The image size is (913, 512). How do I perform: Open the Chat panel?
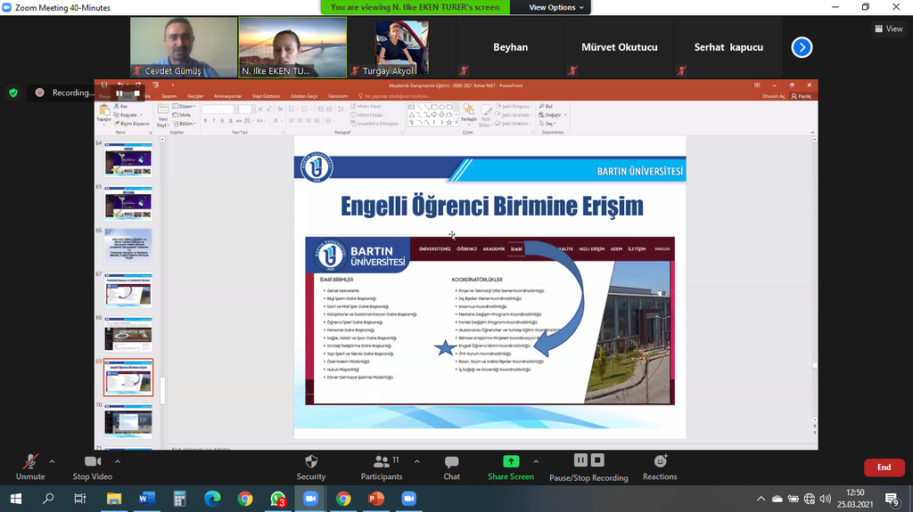point(452,467)
